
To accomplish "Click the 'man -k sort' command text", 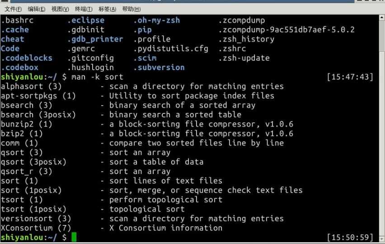I will pos(97,77).
